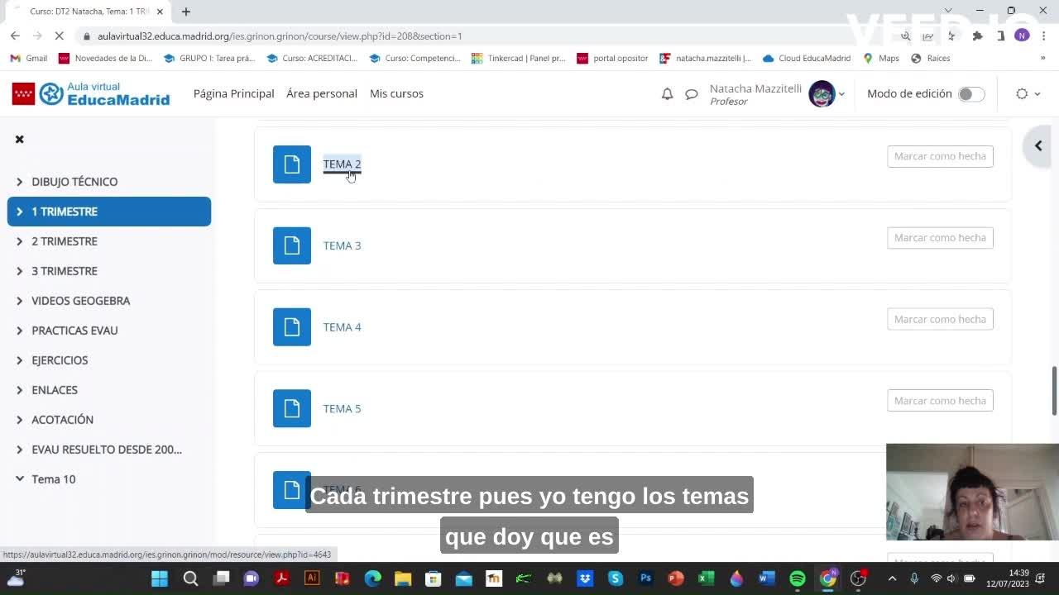Image resolution: width=1059 pixels, height=595 pixels.
Task: Open the GRUPO I: Tarea prá... bookmark
Action: click(209, 59)
